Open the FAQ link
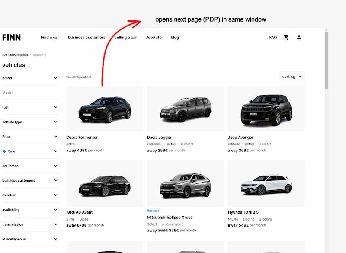 click(273, 38)
